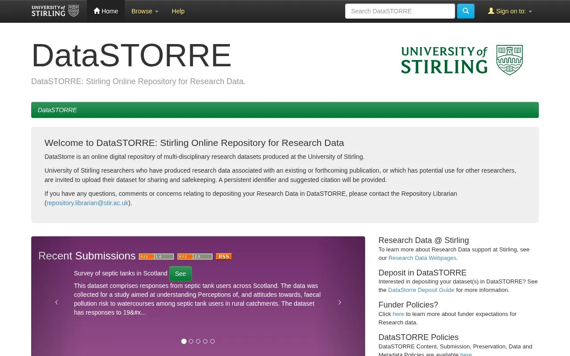Expand the Browse dropdown menu
The image size is (570, 356).
click(x=145, y=11)
